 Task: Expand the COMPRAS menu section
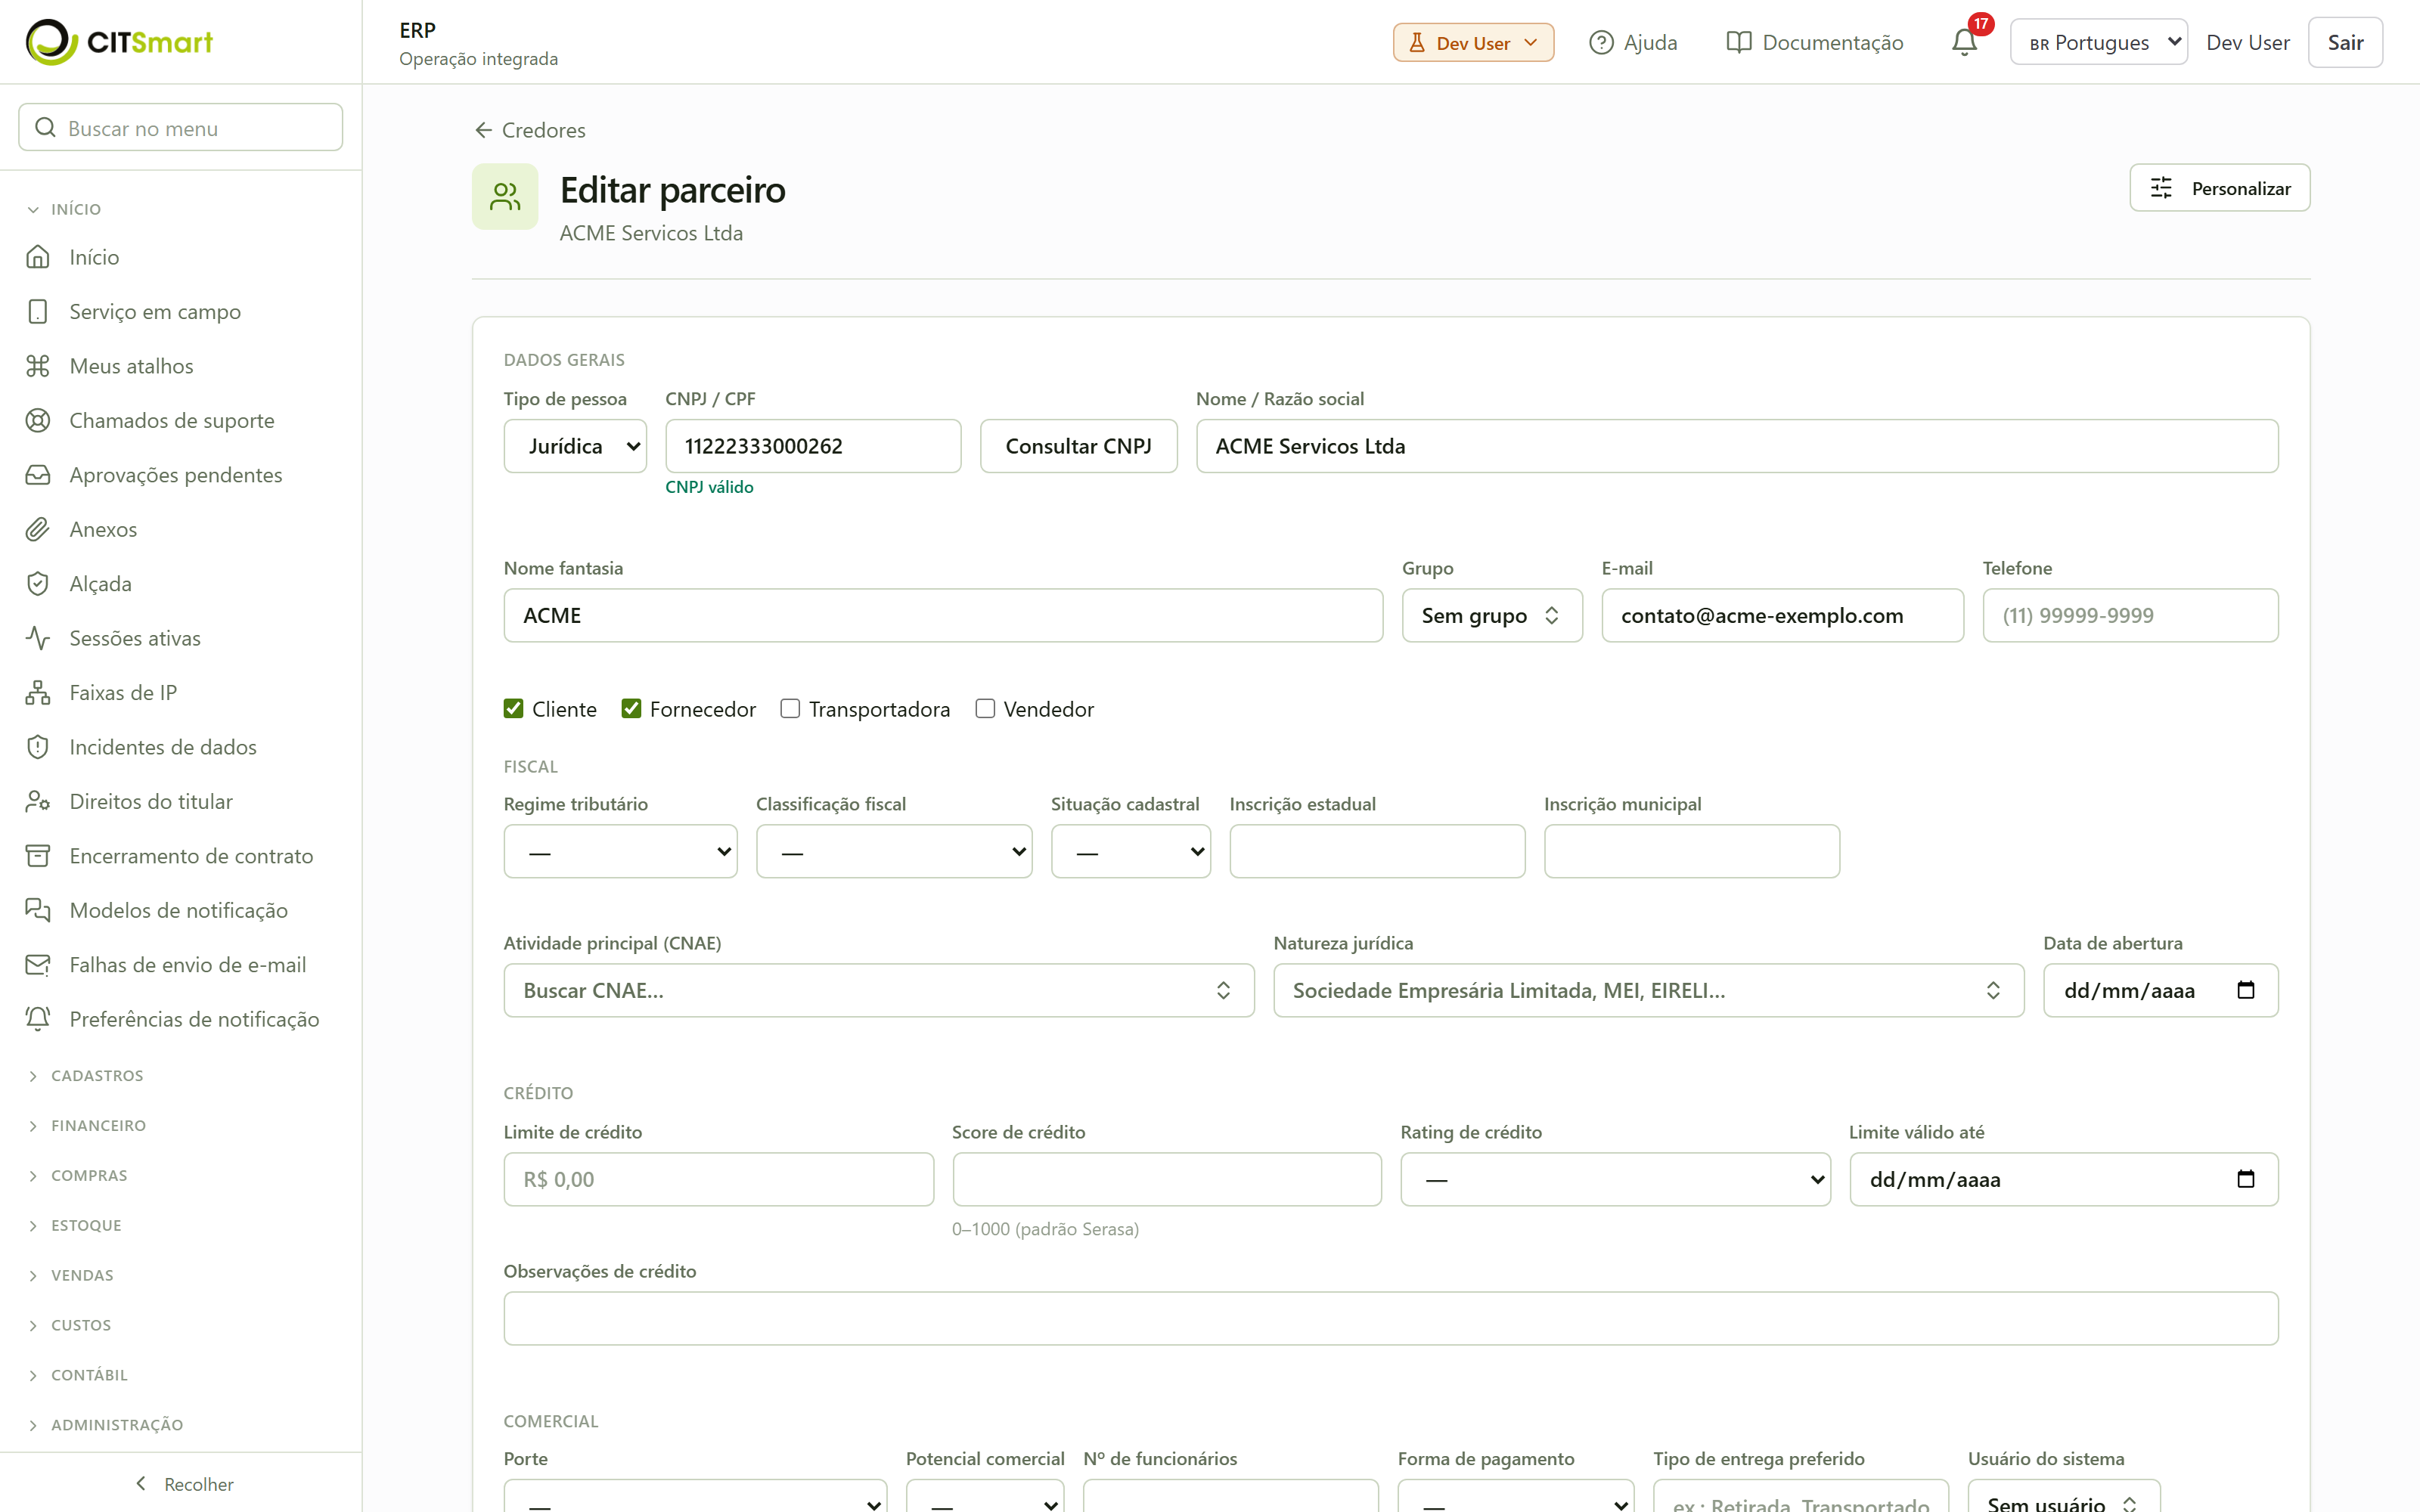[89, 1176]
